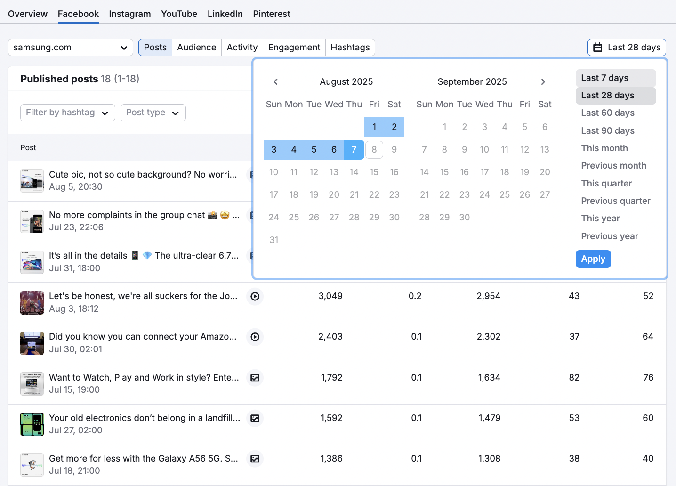
Task: Click the Apply button in the date picker
Action: [593, 259]
